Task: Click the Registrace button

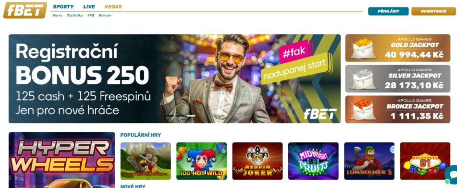Action: coord(433,11)
